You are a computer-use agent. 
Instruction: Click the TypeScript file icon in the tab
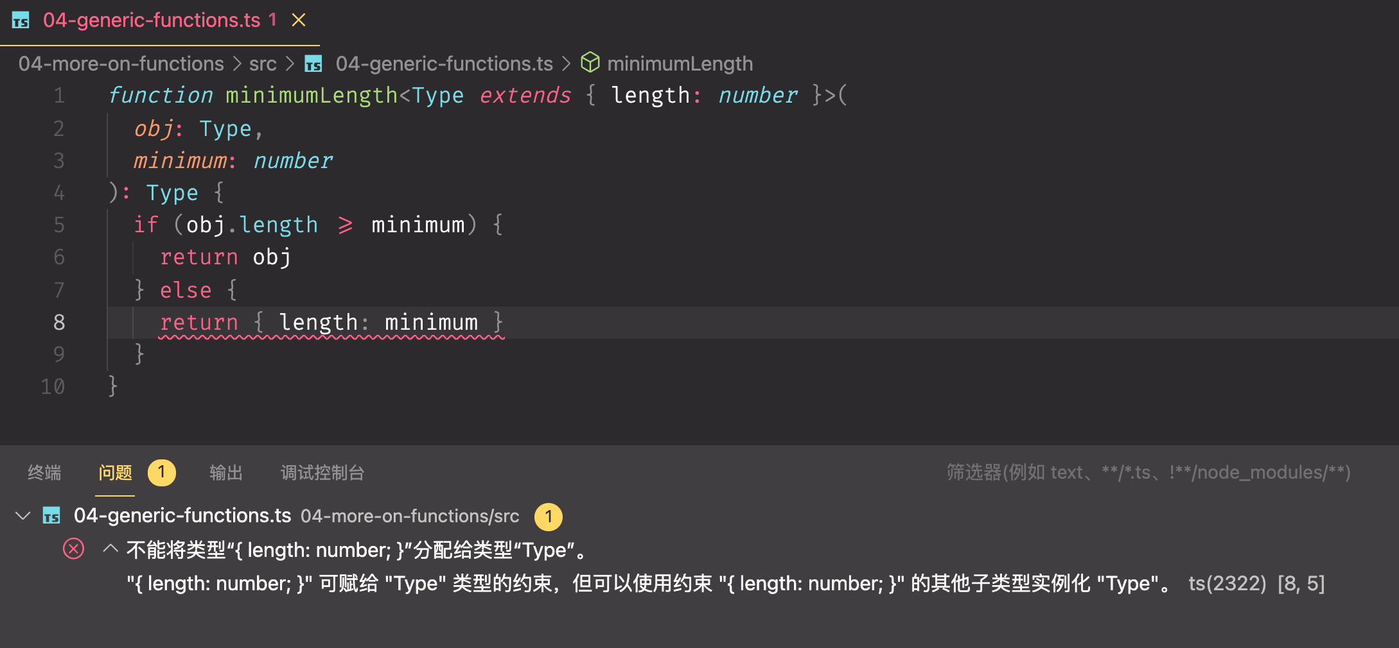coord(21,21)
